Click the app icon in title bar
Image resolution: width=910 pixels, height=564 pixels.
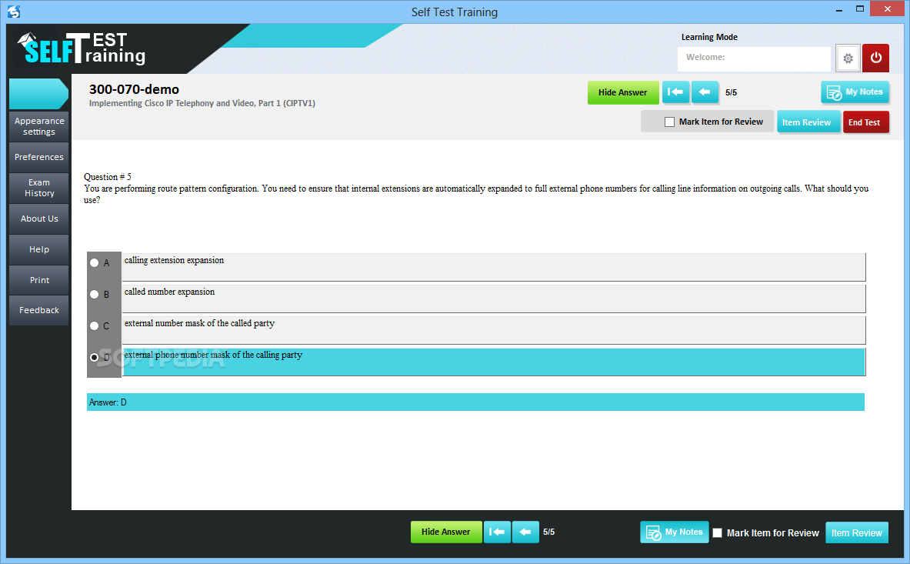[x=13, y=11]
